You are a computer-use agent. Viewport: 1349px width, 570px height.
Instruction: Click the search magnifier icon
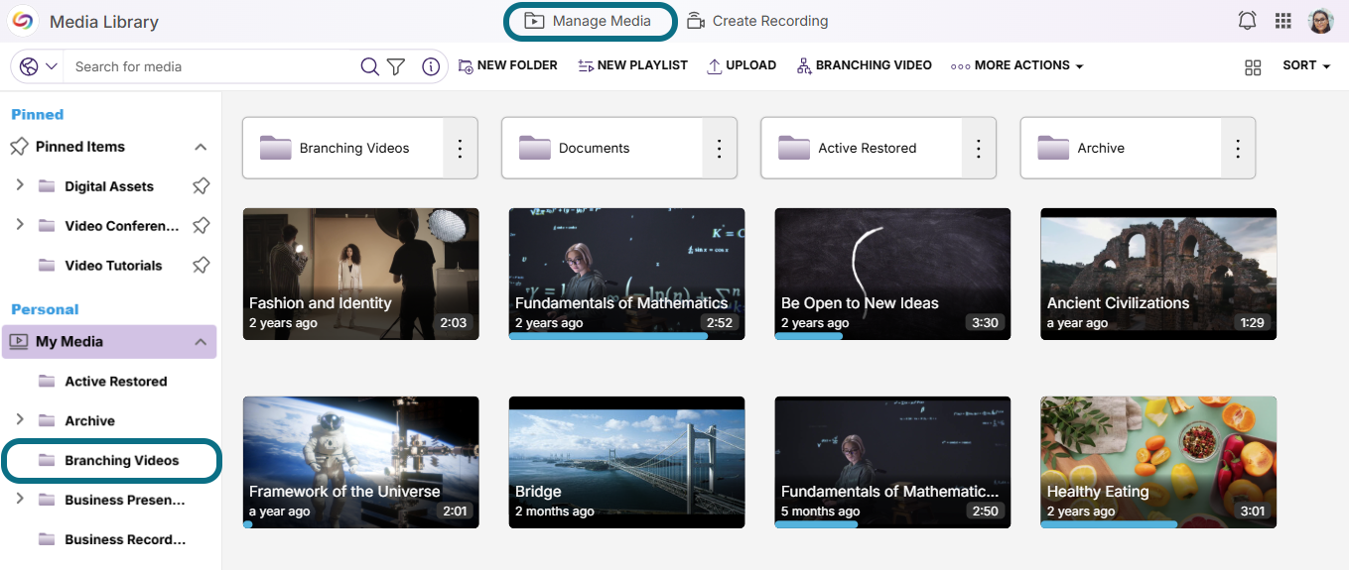click(369, 66)
